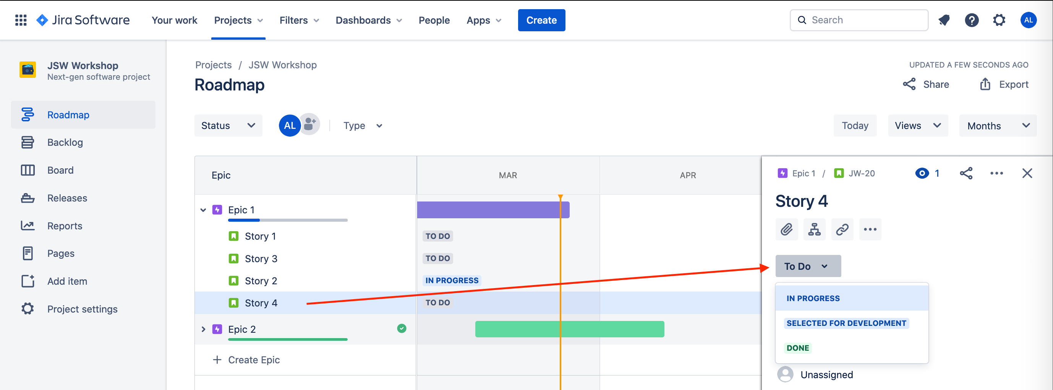
Task: Collapse the Epic 1 row
Action: [x=203, y=210]
